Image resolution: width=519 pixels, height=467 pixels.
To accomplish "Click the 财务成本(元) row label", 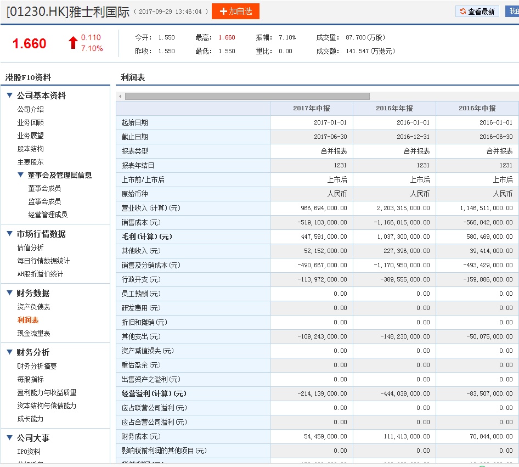I will pyautogui.click(x=141, y=437).
